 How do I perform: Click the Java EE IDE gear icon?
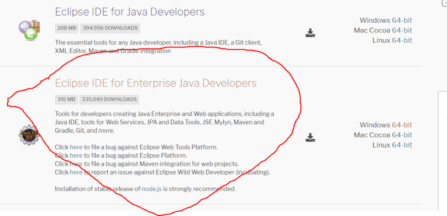pyautogui.click(x=28, y=135)
